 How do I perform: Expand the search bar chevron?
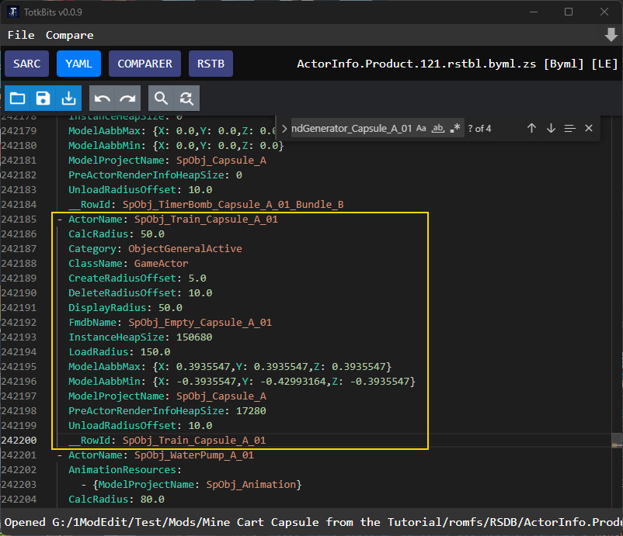point(284,128)
